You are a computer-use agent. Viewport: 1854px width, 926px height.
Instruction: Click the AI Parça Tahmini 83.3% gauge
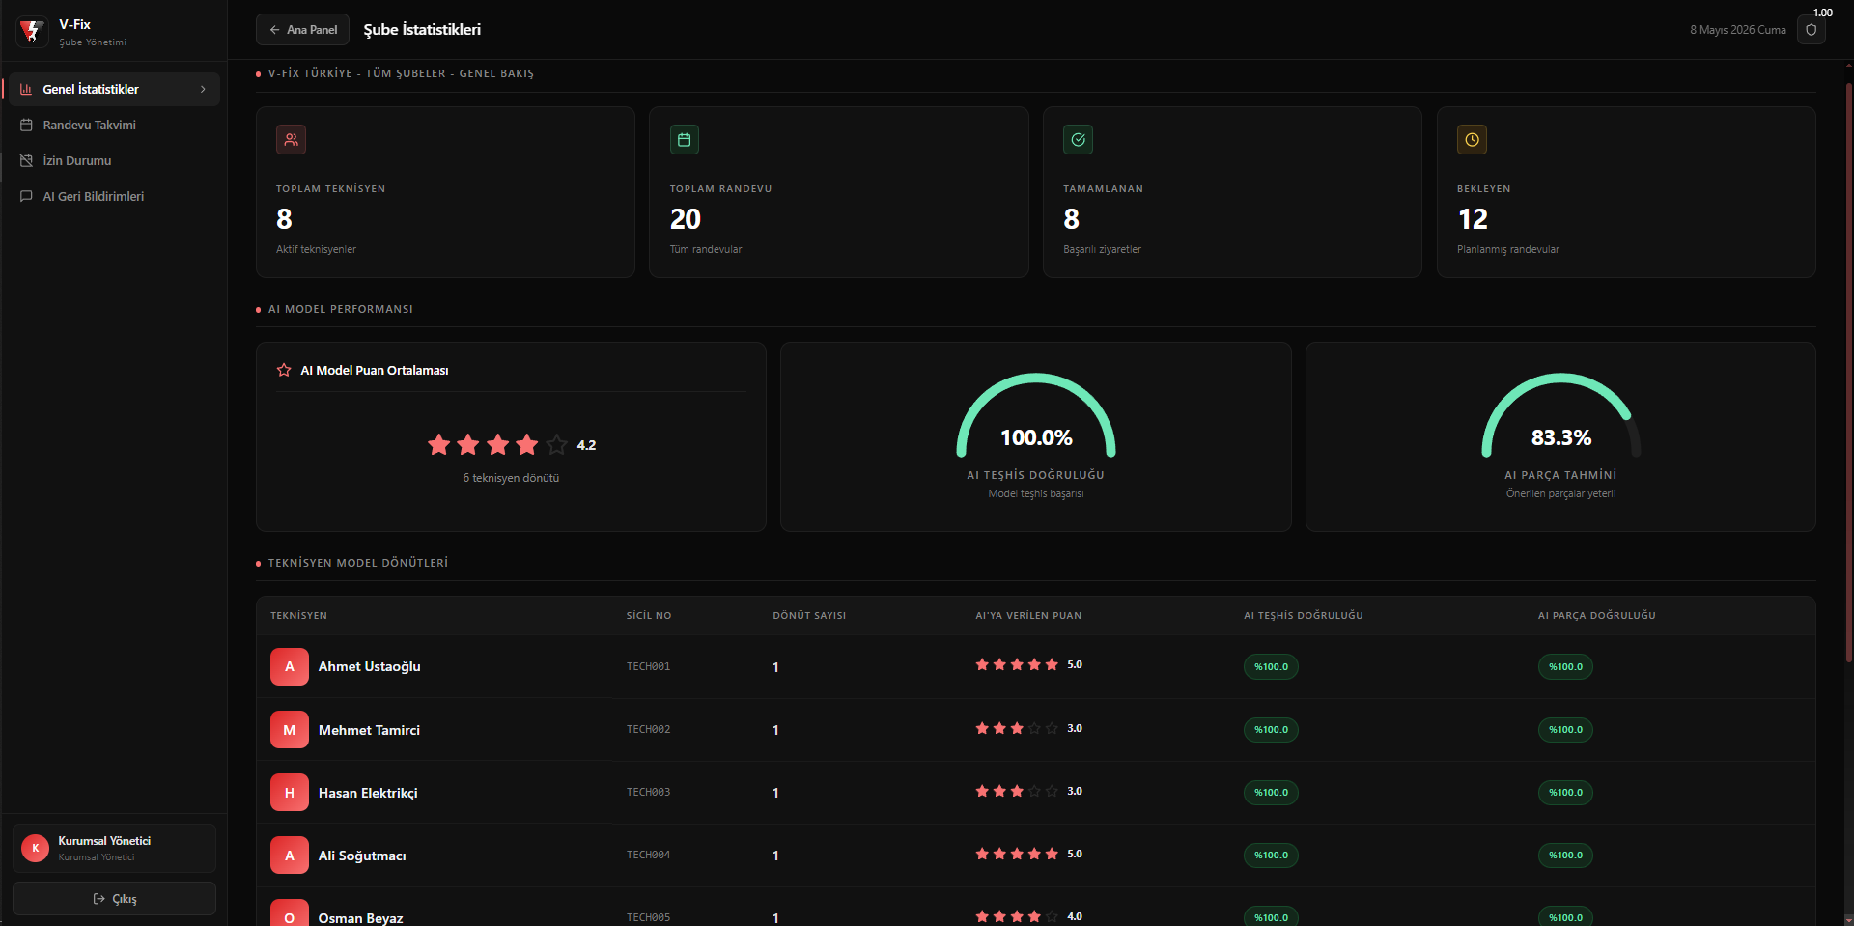[x=1560, y=416]
